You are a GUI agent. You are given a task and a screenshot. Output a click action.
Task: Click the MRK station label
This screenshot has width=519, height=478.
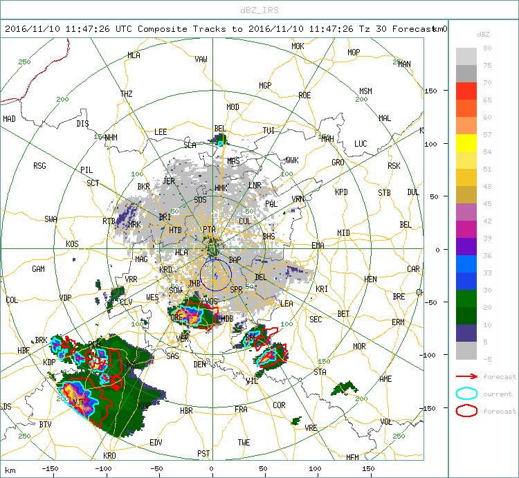click(134, 225)
